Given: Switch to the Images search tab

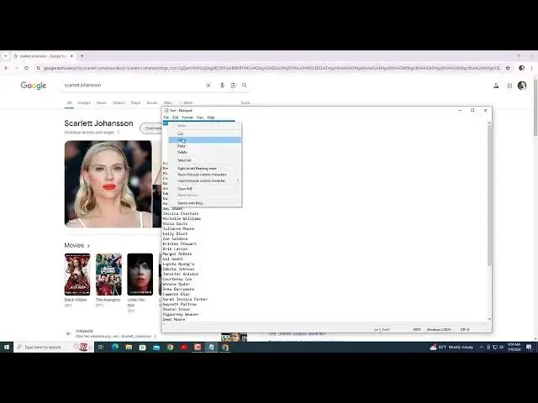Looking at the screenshot, I should [84, 102].
